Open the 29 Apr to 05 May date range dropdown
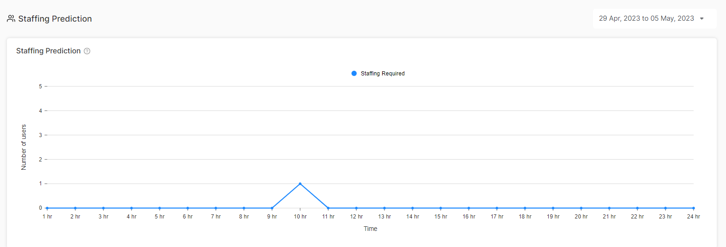The image size is (726, 247). click(x=655, y=18)
